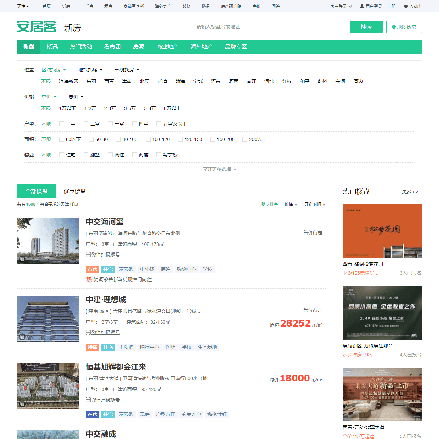Open the 品牌专区 navigation tab
The height and width of the screenshot is (439, 439).
236,47
